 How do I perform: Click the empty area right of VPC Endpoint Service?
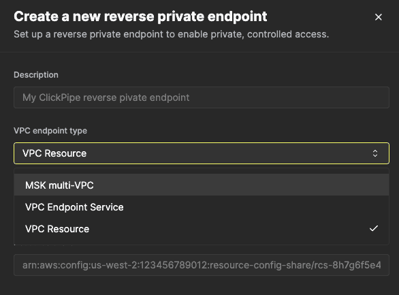pos(255,207)
